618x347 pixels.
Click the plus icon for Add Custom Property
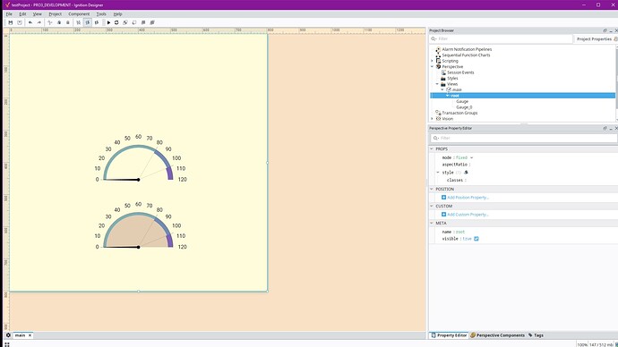click(443, 215)
